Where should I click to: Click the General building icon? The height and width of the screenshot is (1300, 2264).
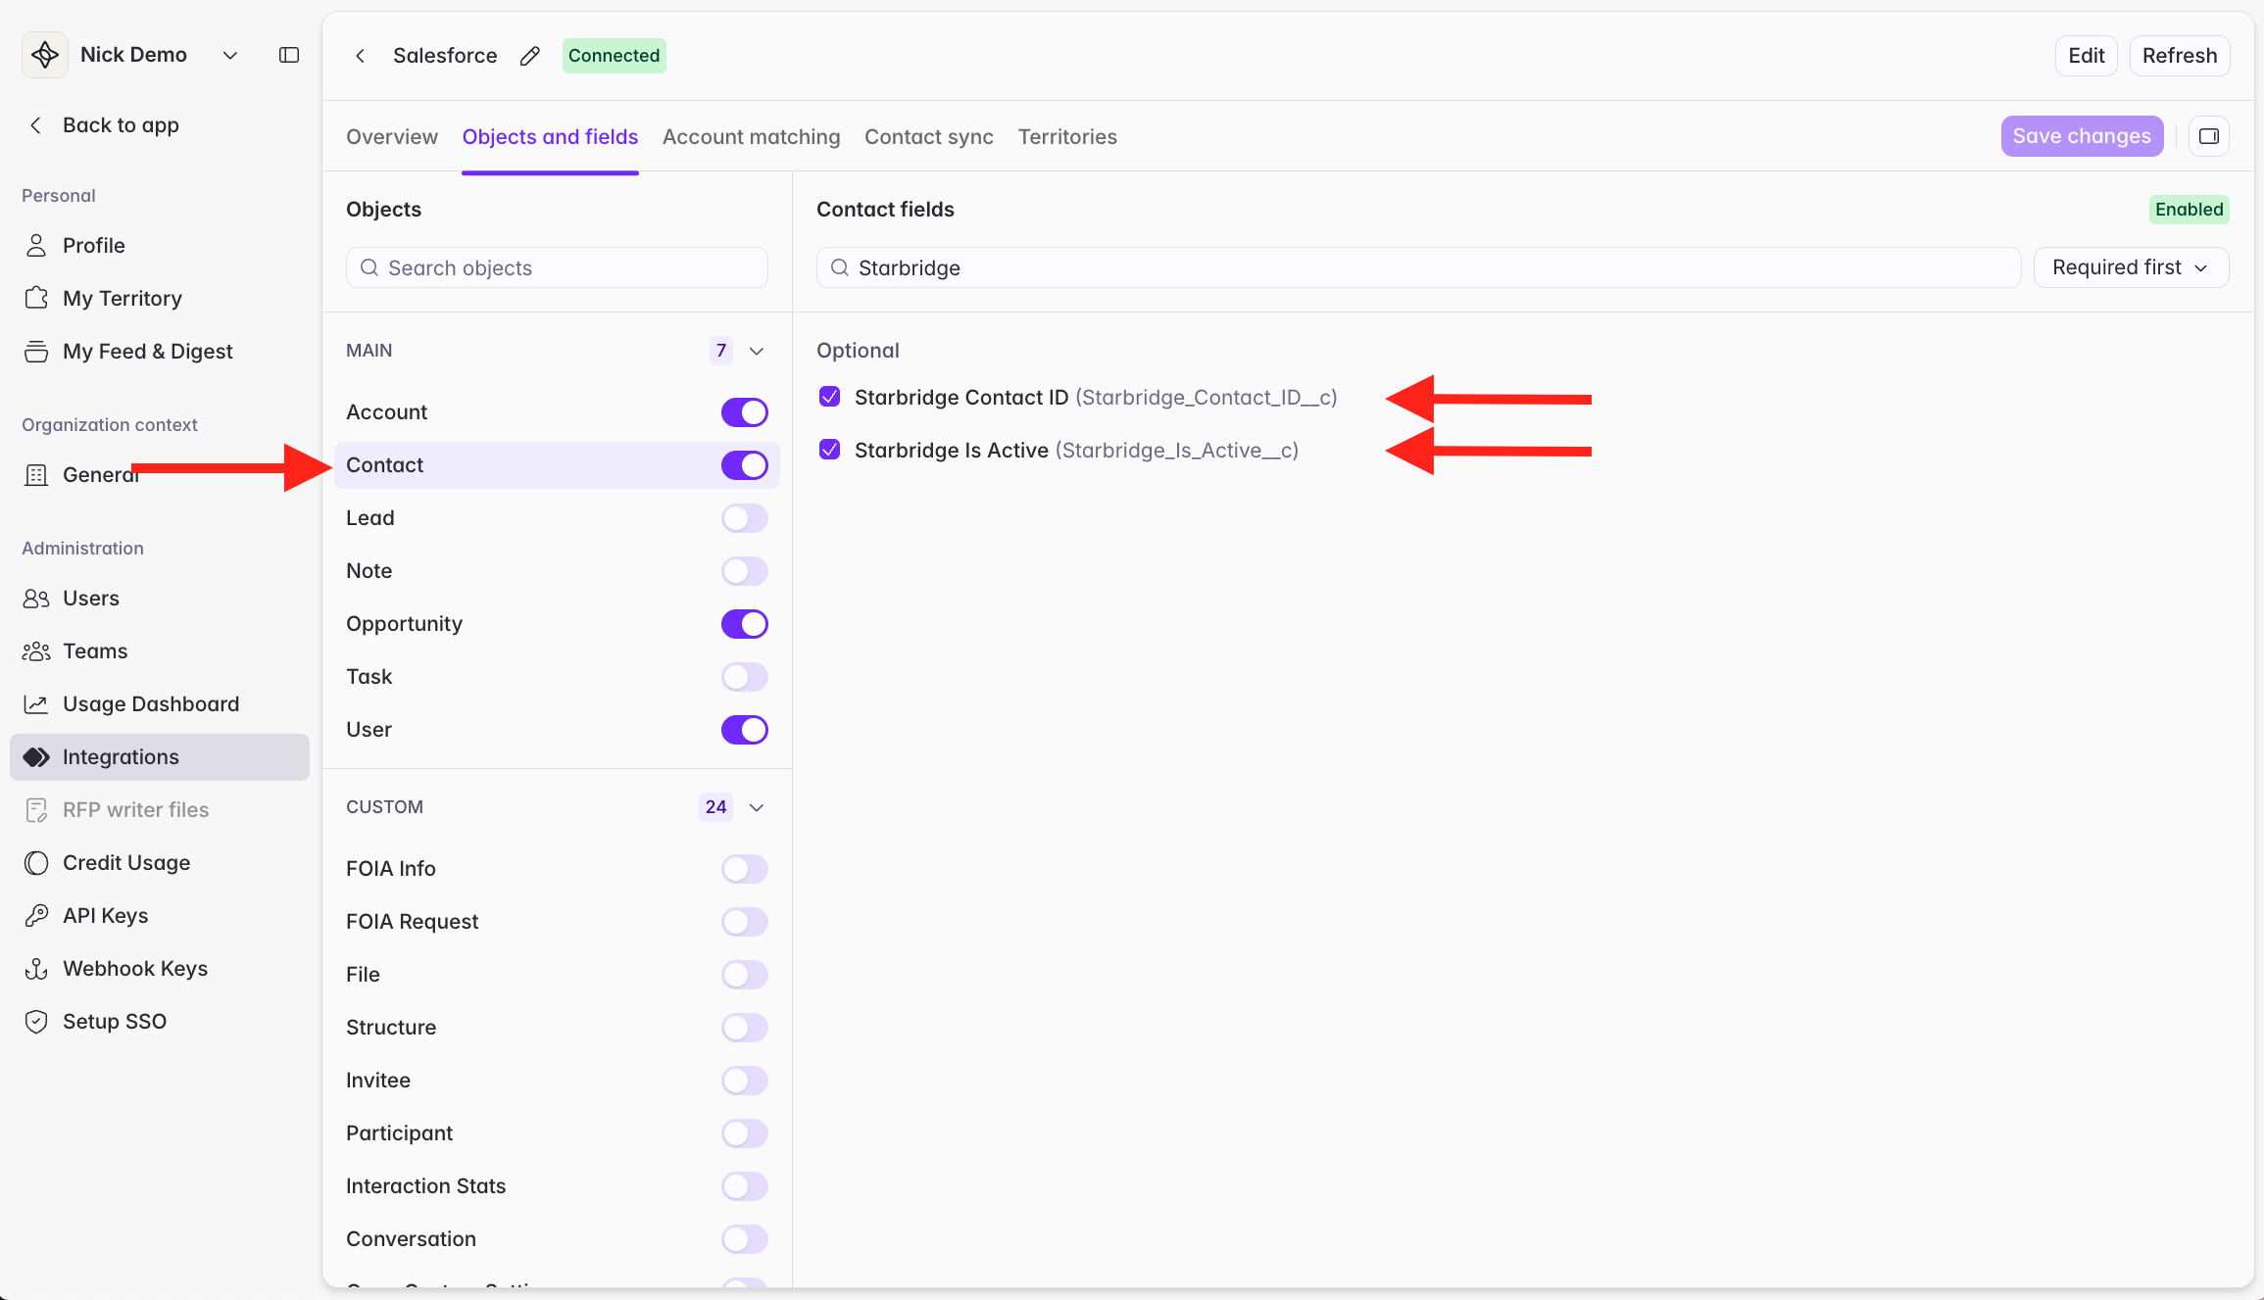tap(36, 475)
